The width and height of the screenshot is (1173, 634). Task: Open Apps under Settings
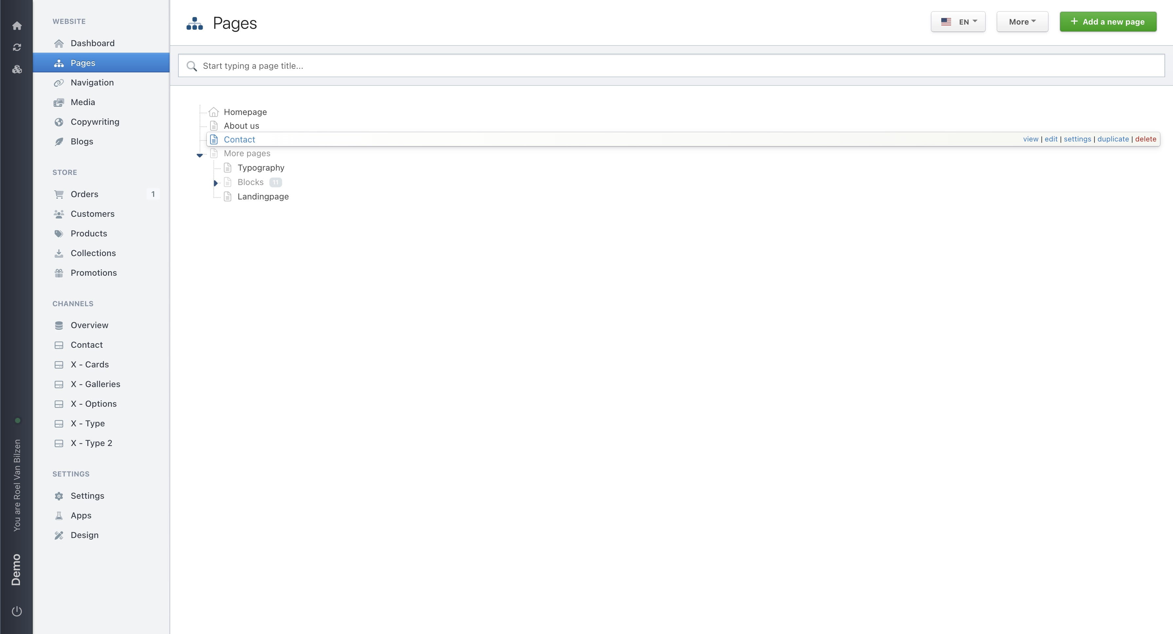81,515
